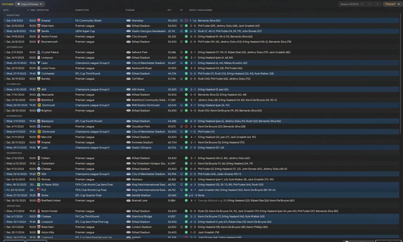
Task: Click the bet365 Stadium name
Action: coord(141,195)
